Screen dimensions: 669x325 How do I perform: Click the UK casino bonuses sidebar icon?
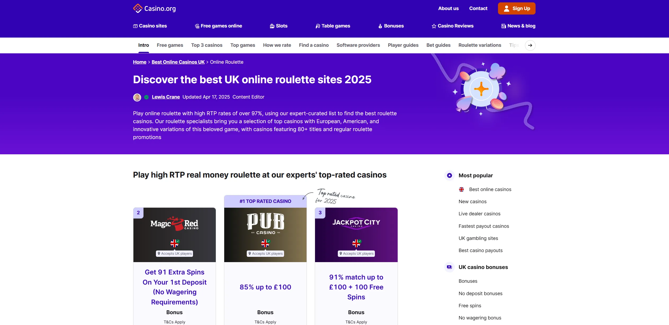449,267
